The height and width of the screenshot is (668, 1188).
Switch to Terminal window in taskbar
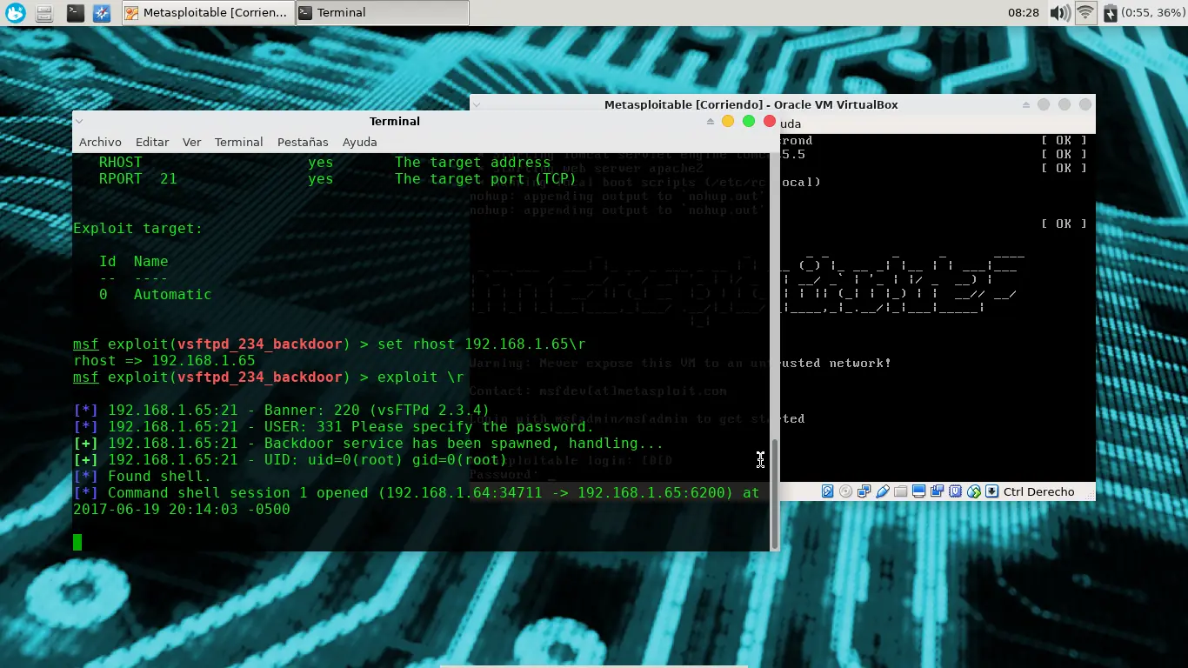point(382,13)
